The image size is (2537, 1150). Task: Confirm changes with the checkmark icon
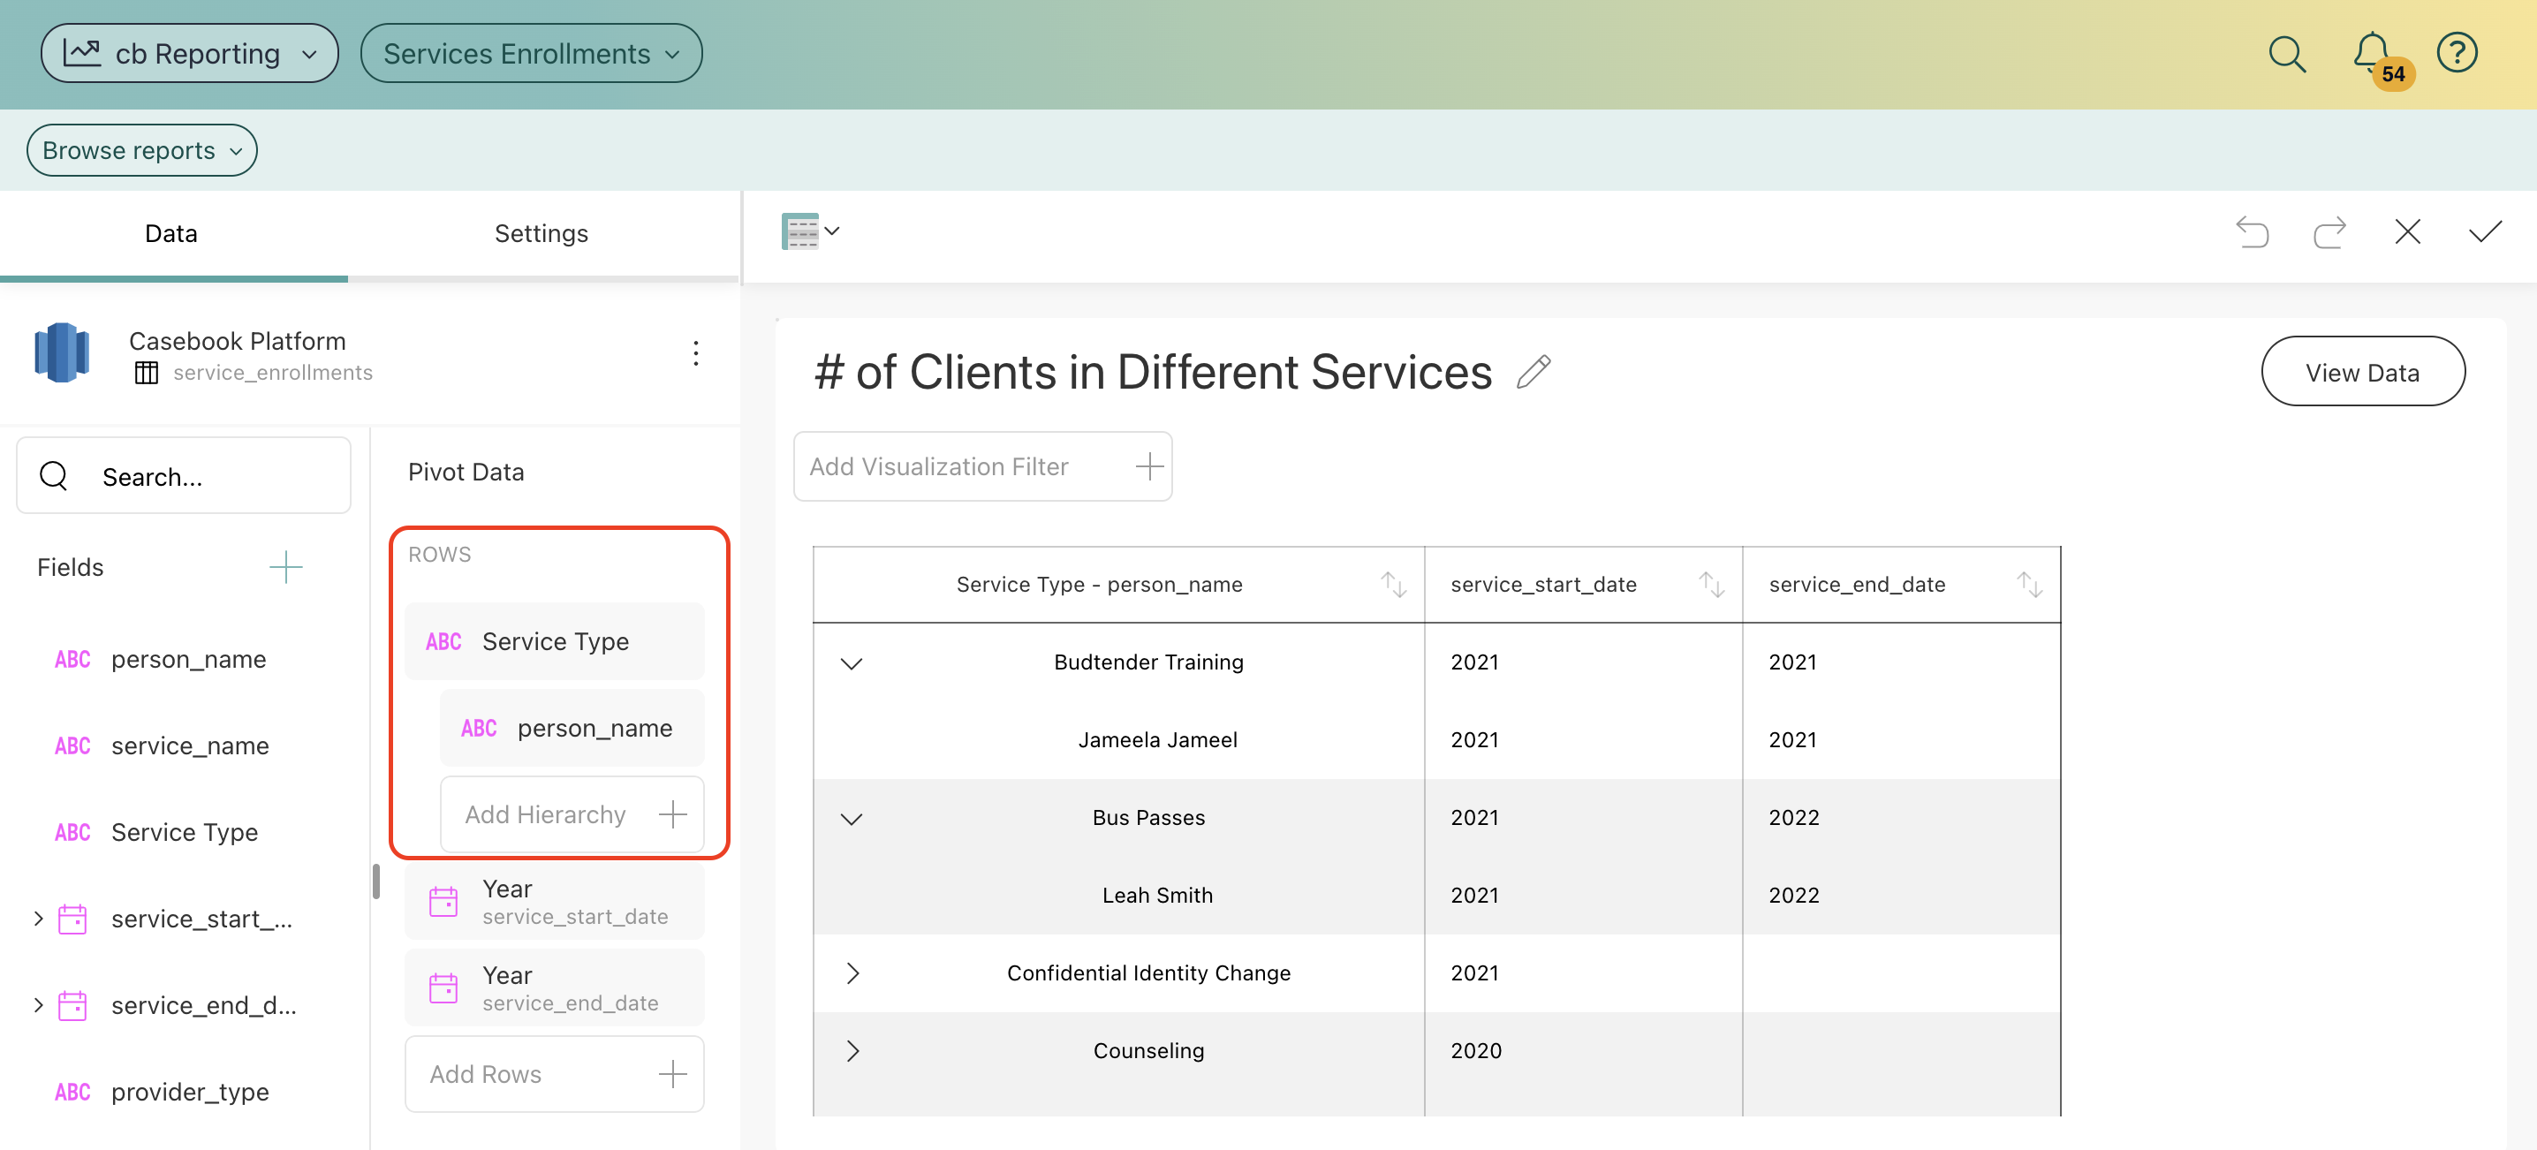pyautogui.click(x=2485, y=232)
